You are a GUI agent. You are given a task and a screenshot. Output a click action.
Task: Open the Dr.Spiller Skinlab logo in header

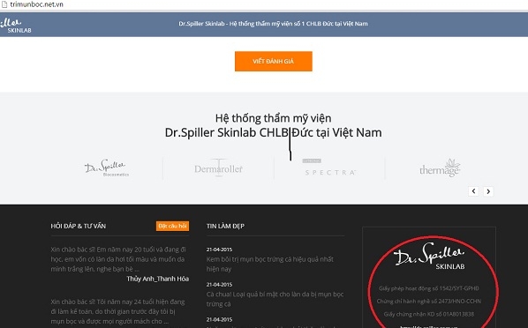(x=16, y=26)
